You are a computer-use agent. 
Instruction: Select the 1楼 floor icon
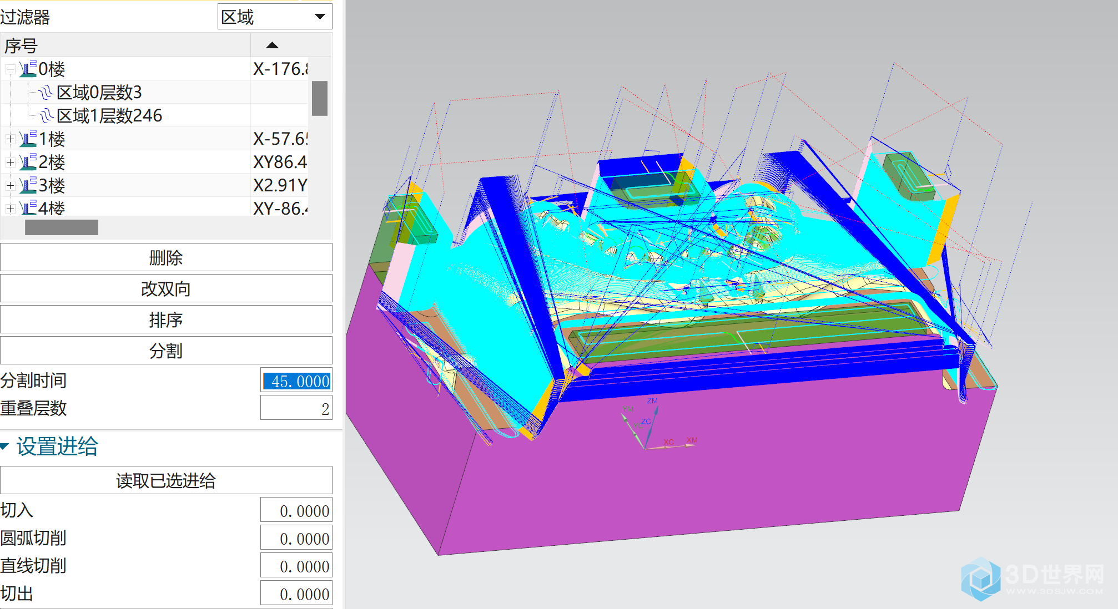pos(28,139)
